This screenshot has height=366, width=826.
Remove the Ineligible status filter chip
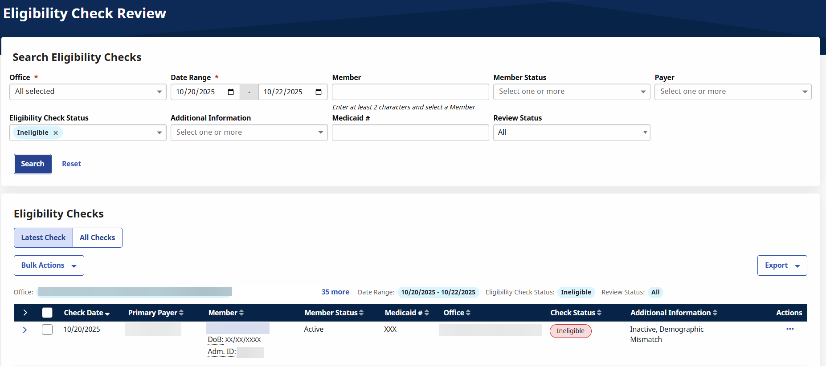click(x=56, y=133)
